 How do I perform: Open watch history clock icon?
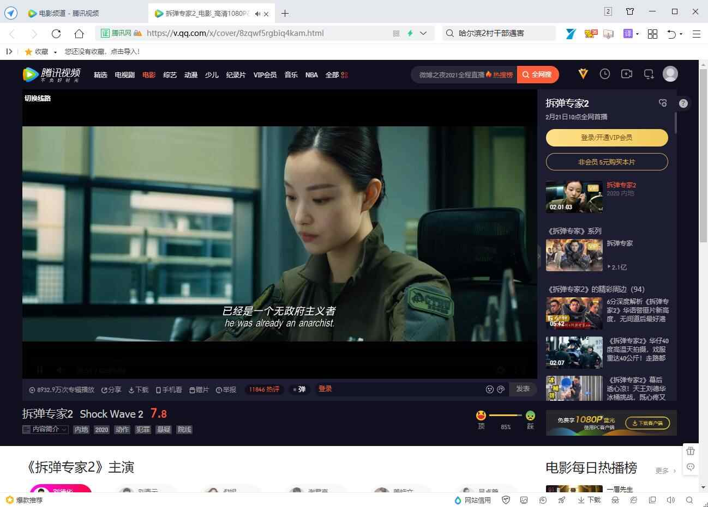(x=605, y=74)
